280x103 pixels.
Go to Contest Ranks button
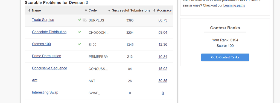click(225, 57)
